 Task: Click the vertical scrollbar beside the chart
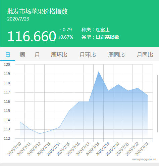[158, 103]
